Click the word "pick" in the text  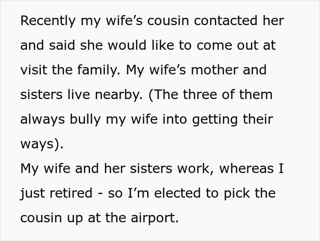point(236,194)
